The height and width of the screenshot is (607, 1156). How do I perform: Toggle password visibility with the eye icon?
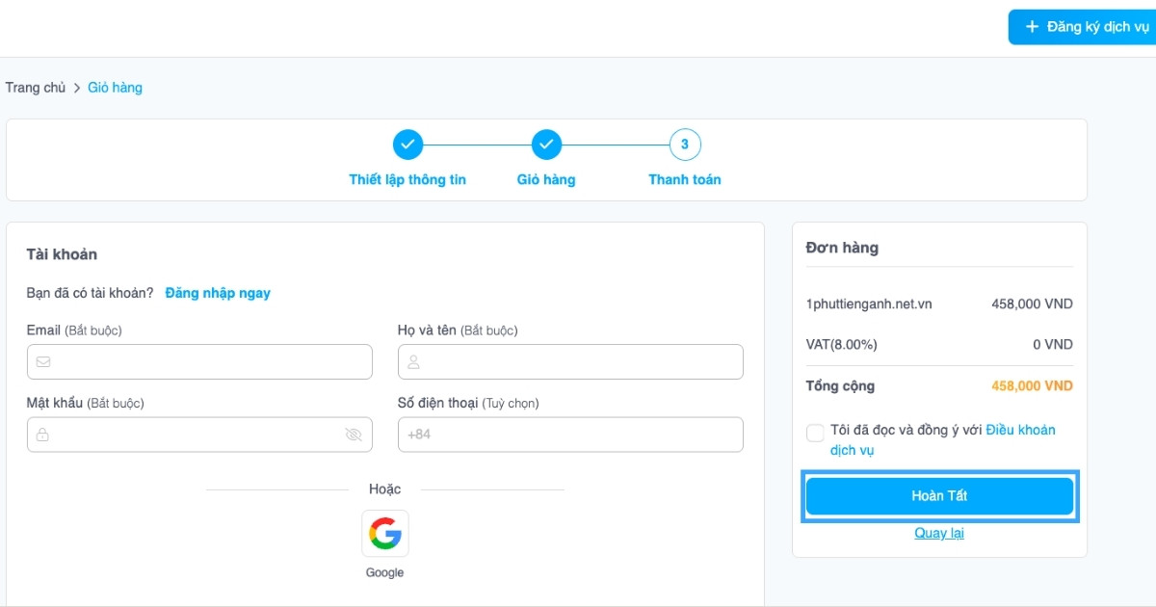(x=355, y=434)
